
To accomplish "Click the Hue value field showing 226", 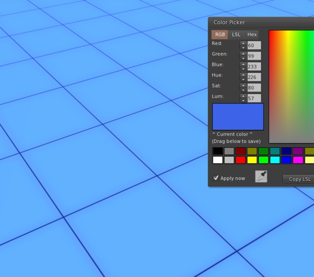I will point(254,77).
